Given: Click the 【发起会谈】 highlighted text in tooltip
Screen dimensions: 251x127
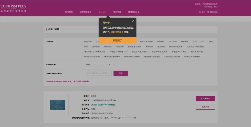Looking at the screenshot, I should point(117,32).
